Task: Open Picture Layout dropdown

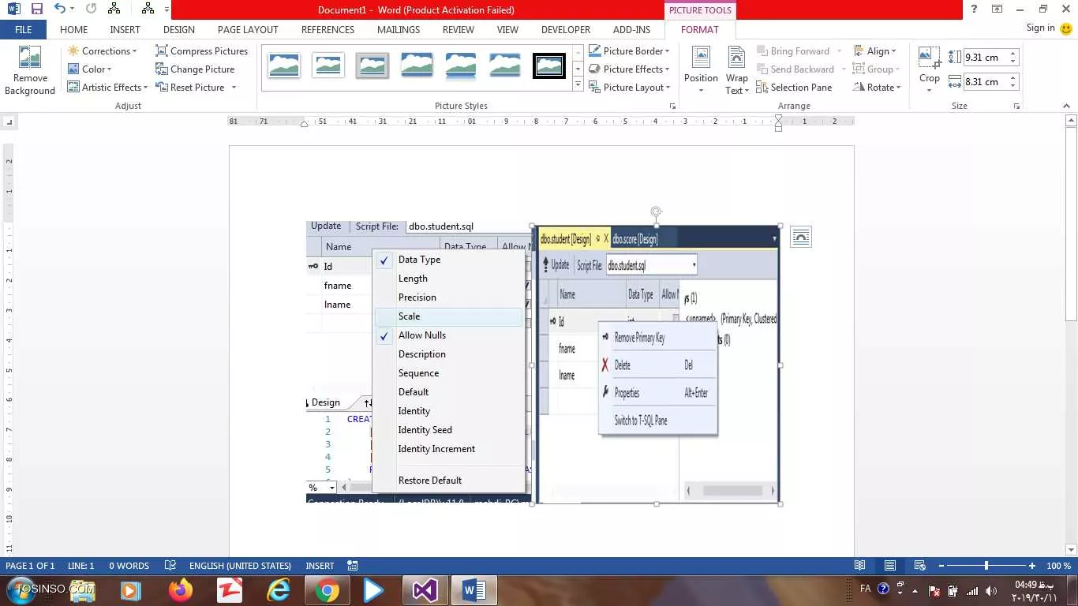Action: click(x=629, y=88)
